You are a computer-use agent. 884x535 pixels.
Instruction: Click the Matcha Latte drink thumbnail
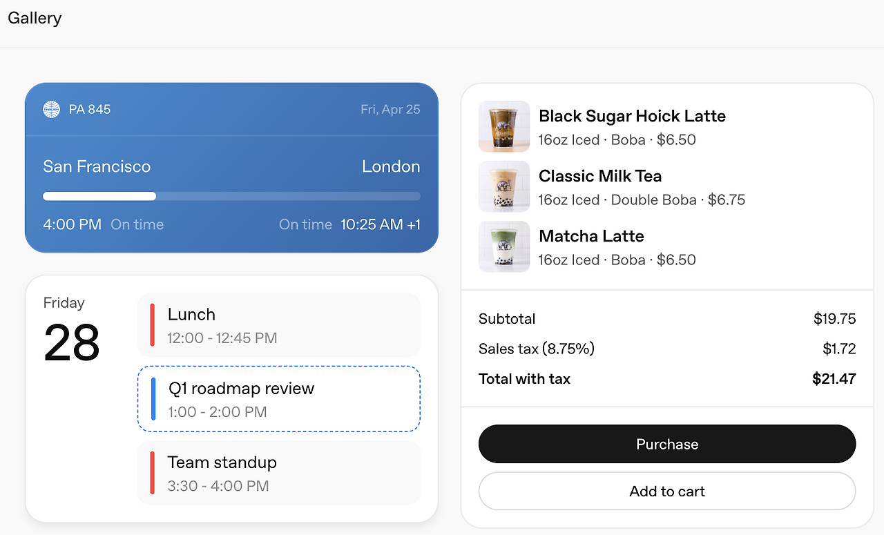coord(504,246)
